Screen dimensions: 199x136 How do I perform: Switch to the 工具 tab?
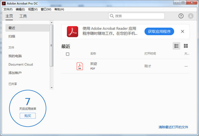(23, 16)
